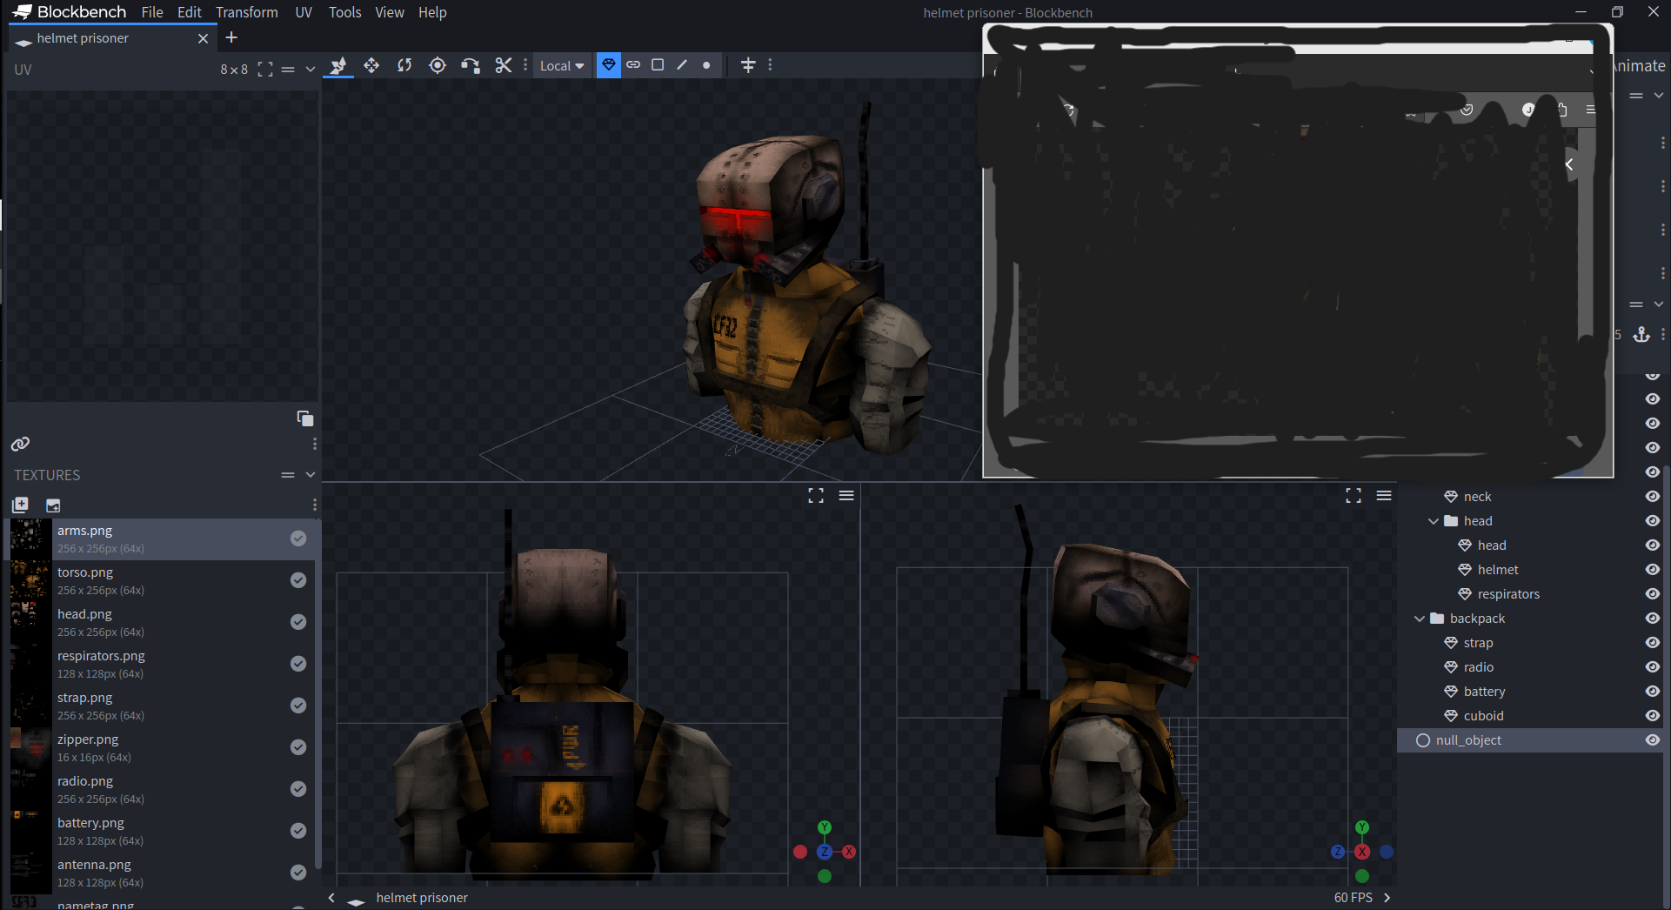Toggle visibility of the helmet mesh
The height and width of the screenshot is (910, 1671).
[1652, 570]
